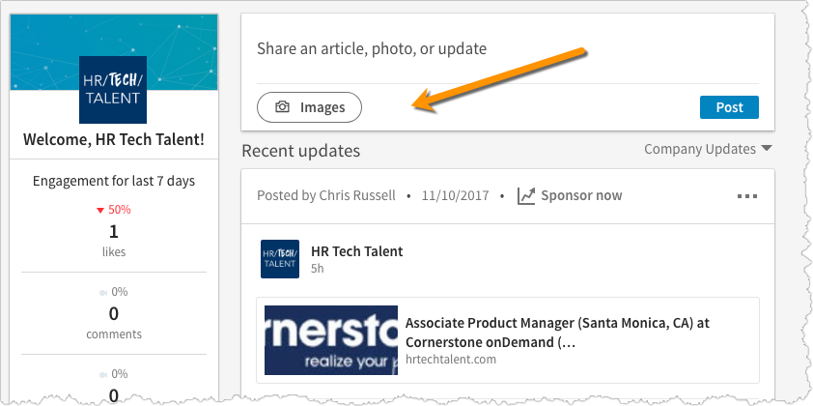
Task: Click the comments count in engagement panel
Action: click(114, 313)
